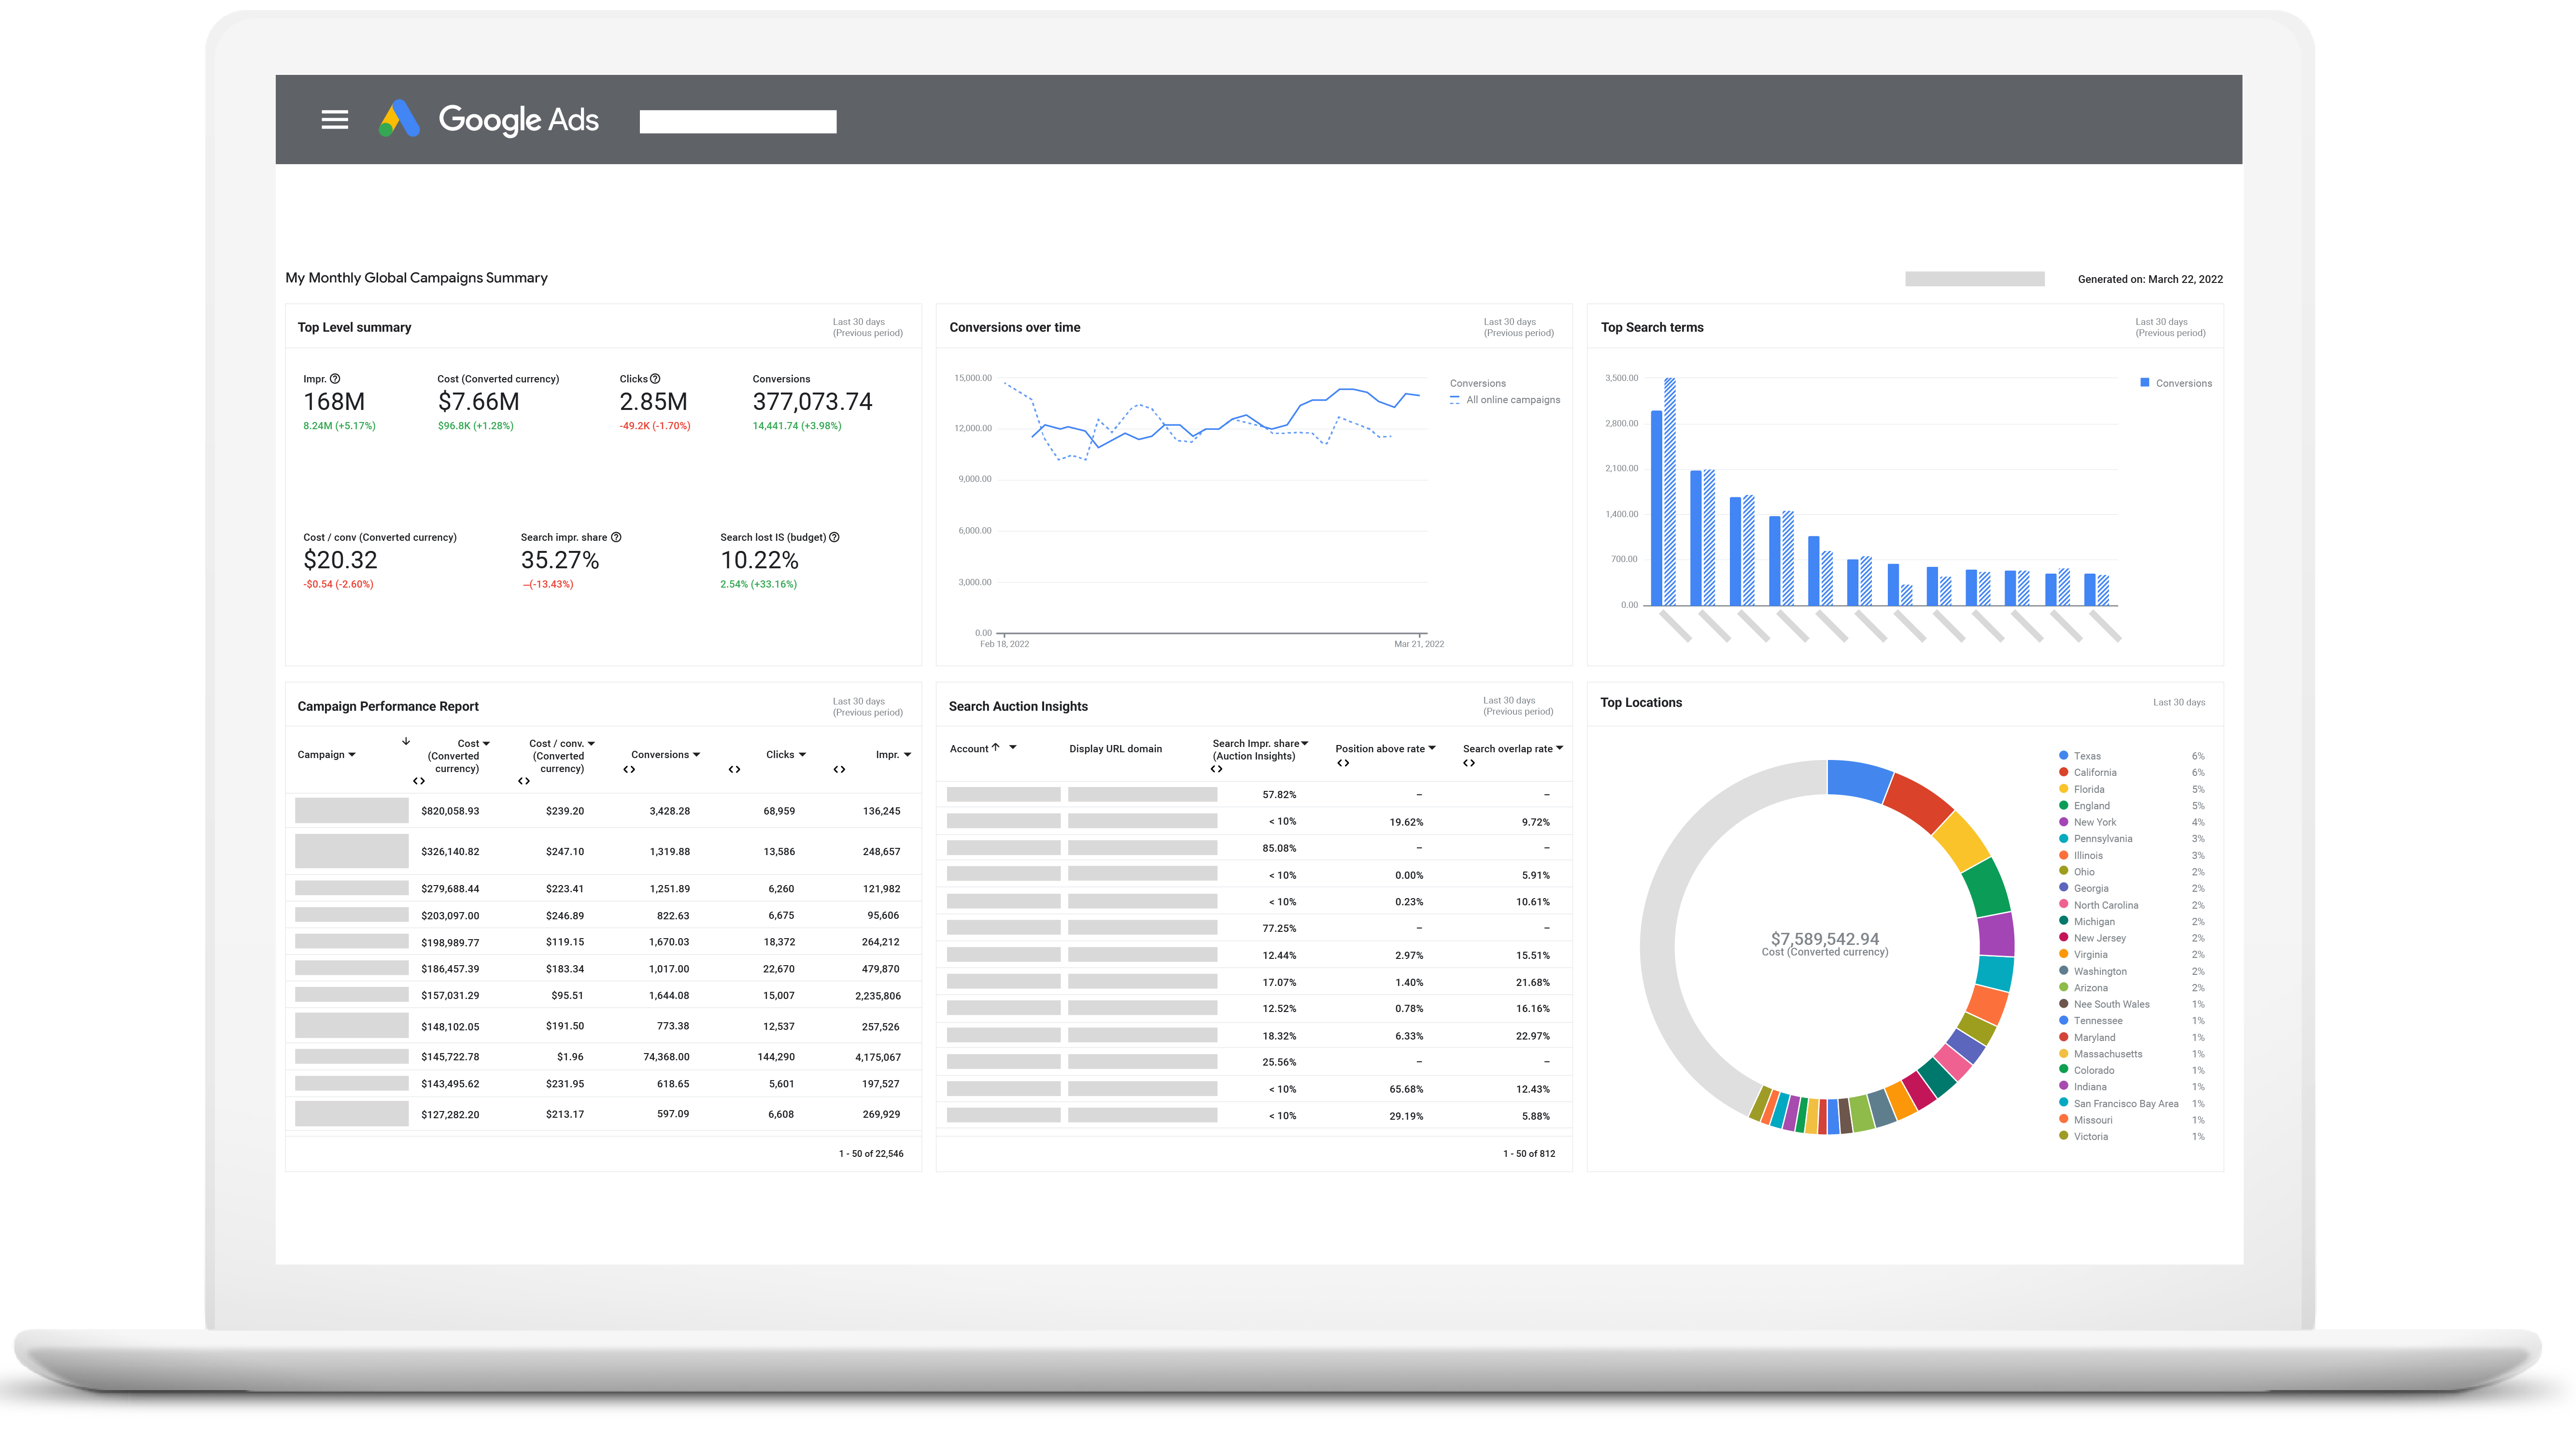Click the descending sort arrow on Cost column
Viewport: 2576px width, 1449px height.
(406, 742)
